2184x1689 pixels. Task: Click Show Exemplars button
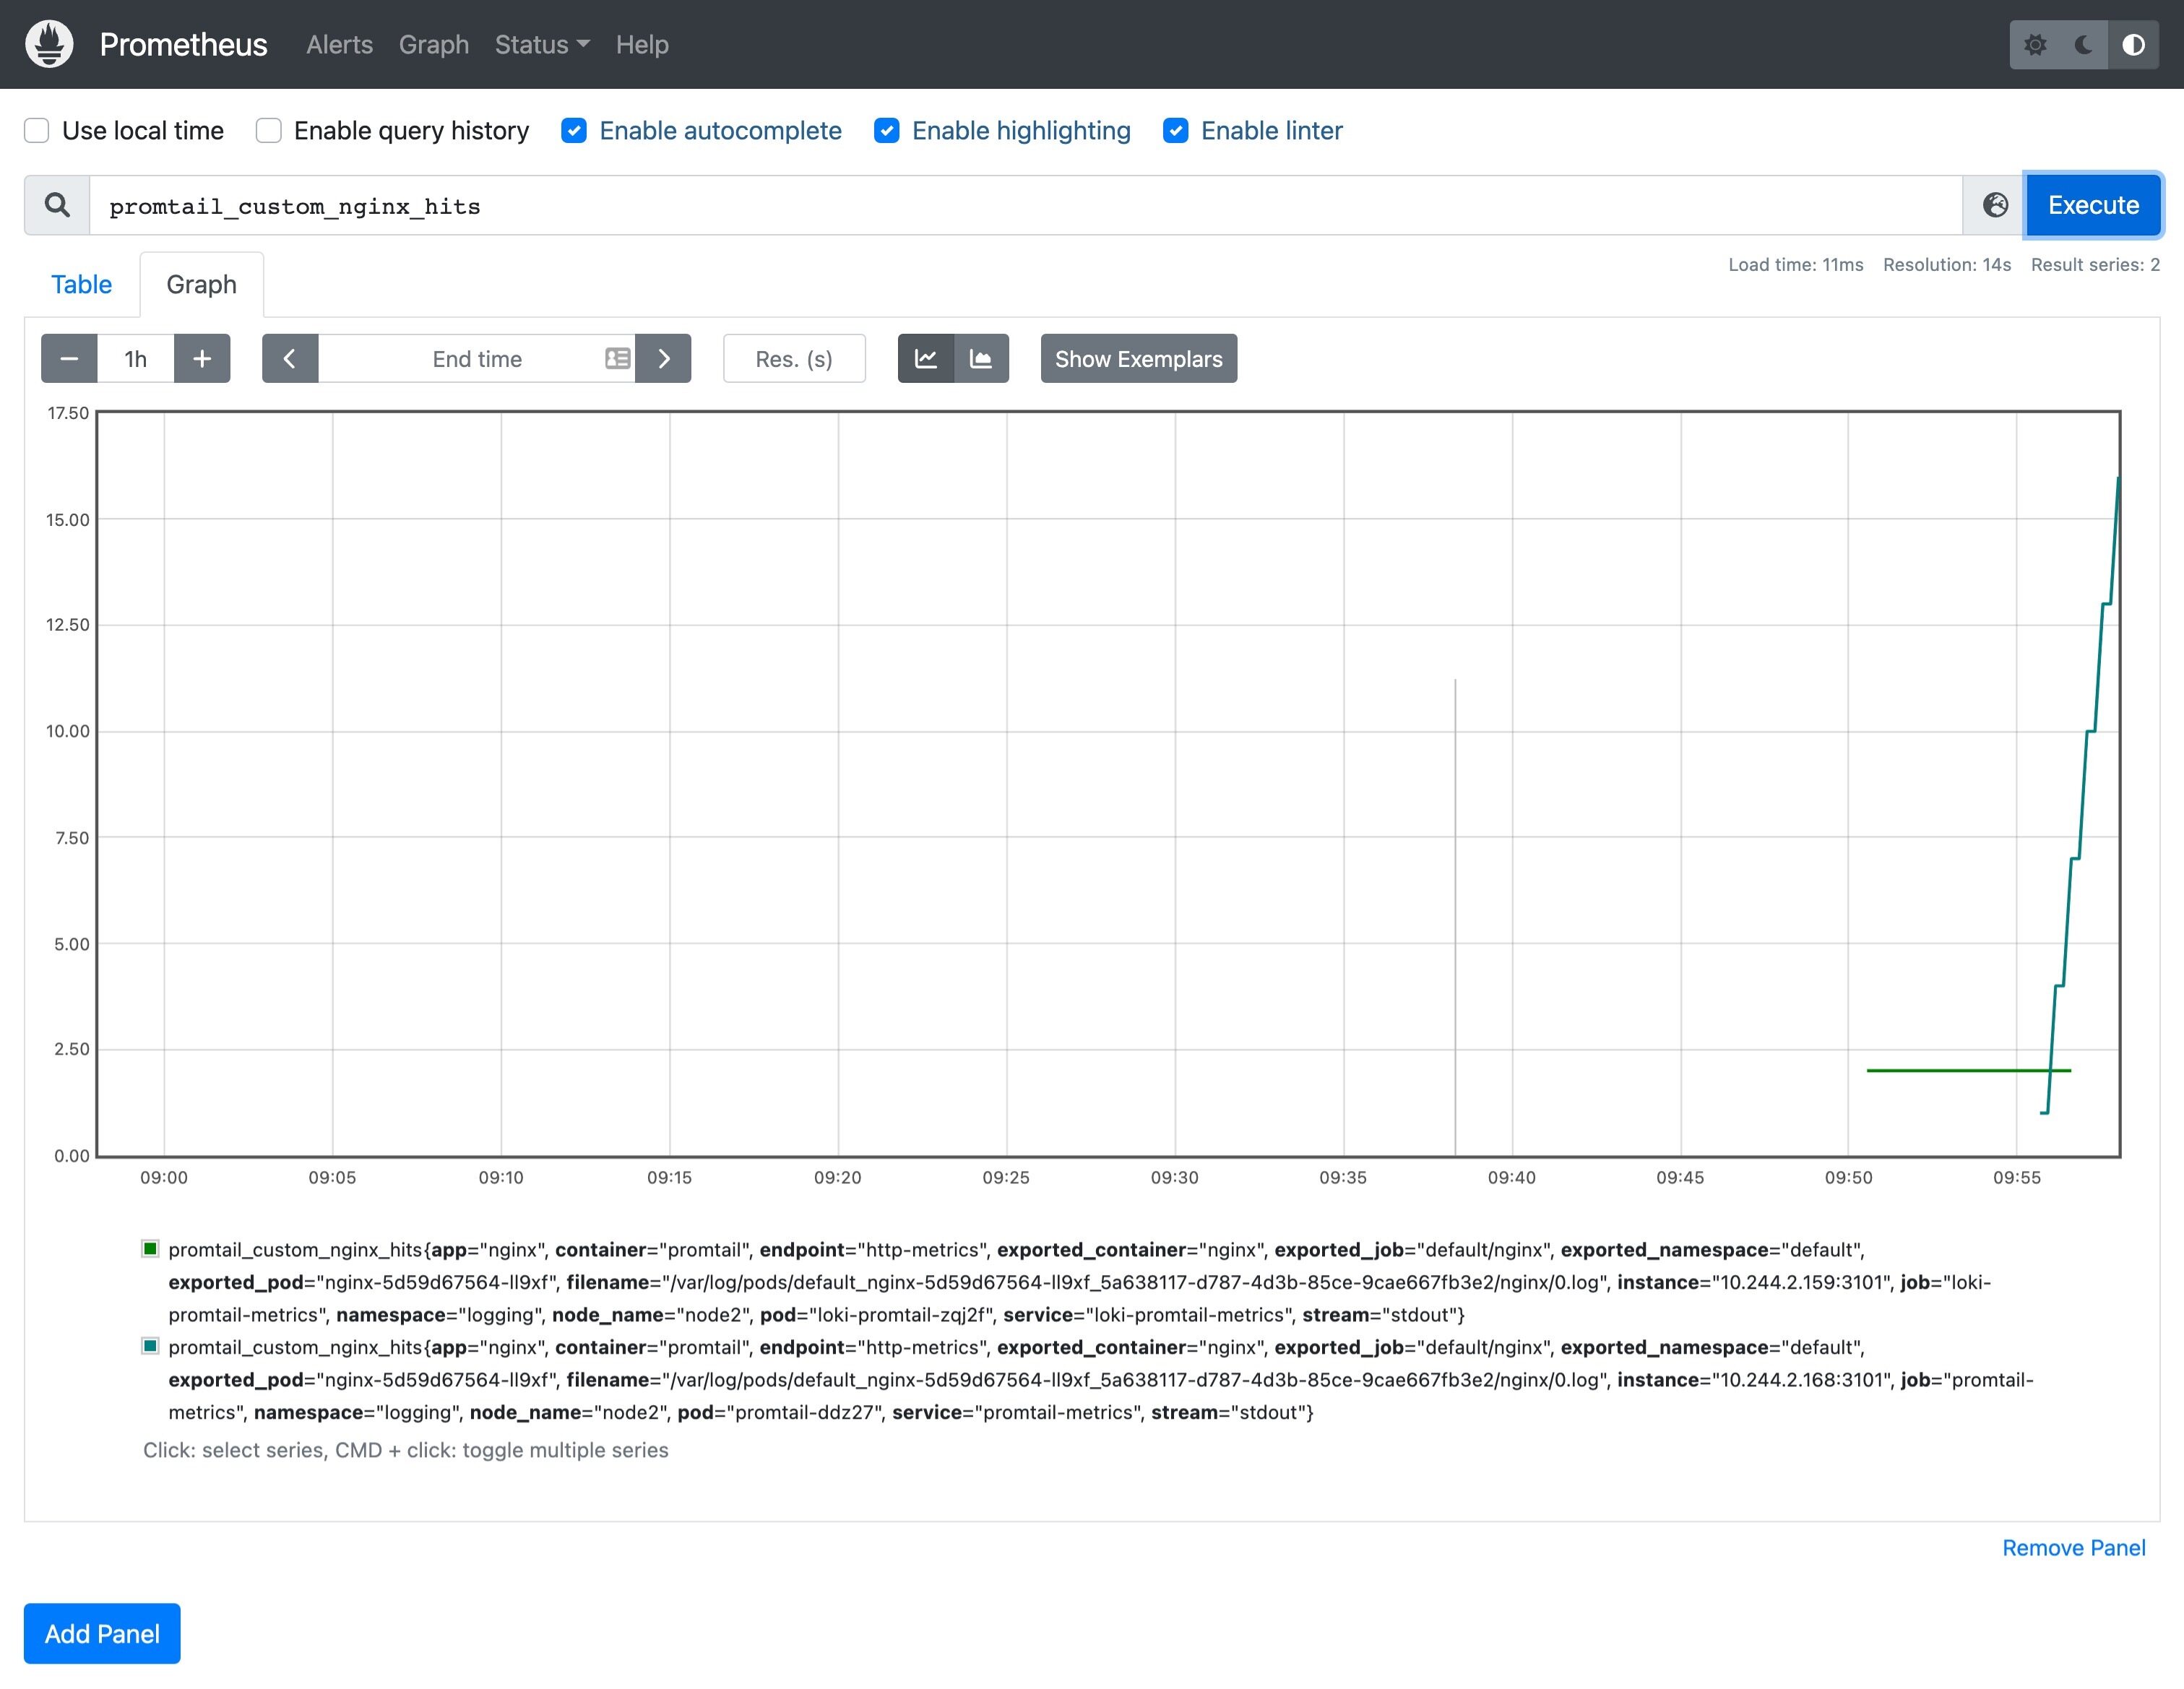[x=1138, y=358]
